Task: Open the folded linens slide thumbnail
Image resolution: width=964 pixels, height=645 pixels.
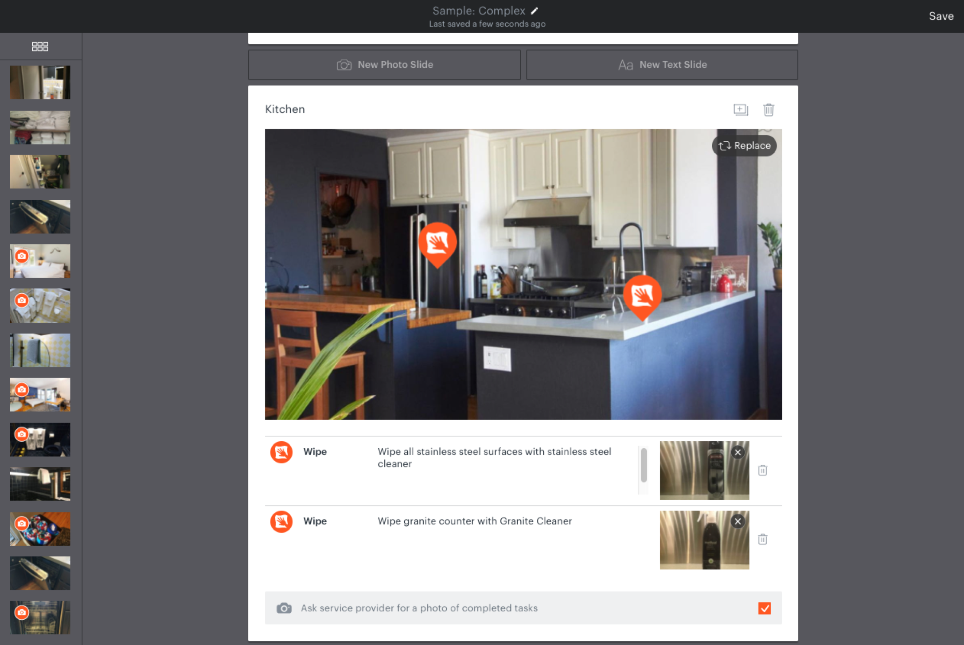Action: pos(40,128)
